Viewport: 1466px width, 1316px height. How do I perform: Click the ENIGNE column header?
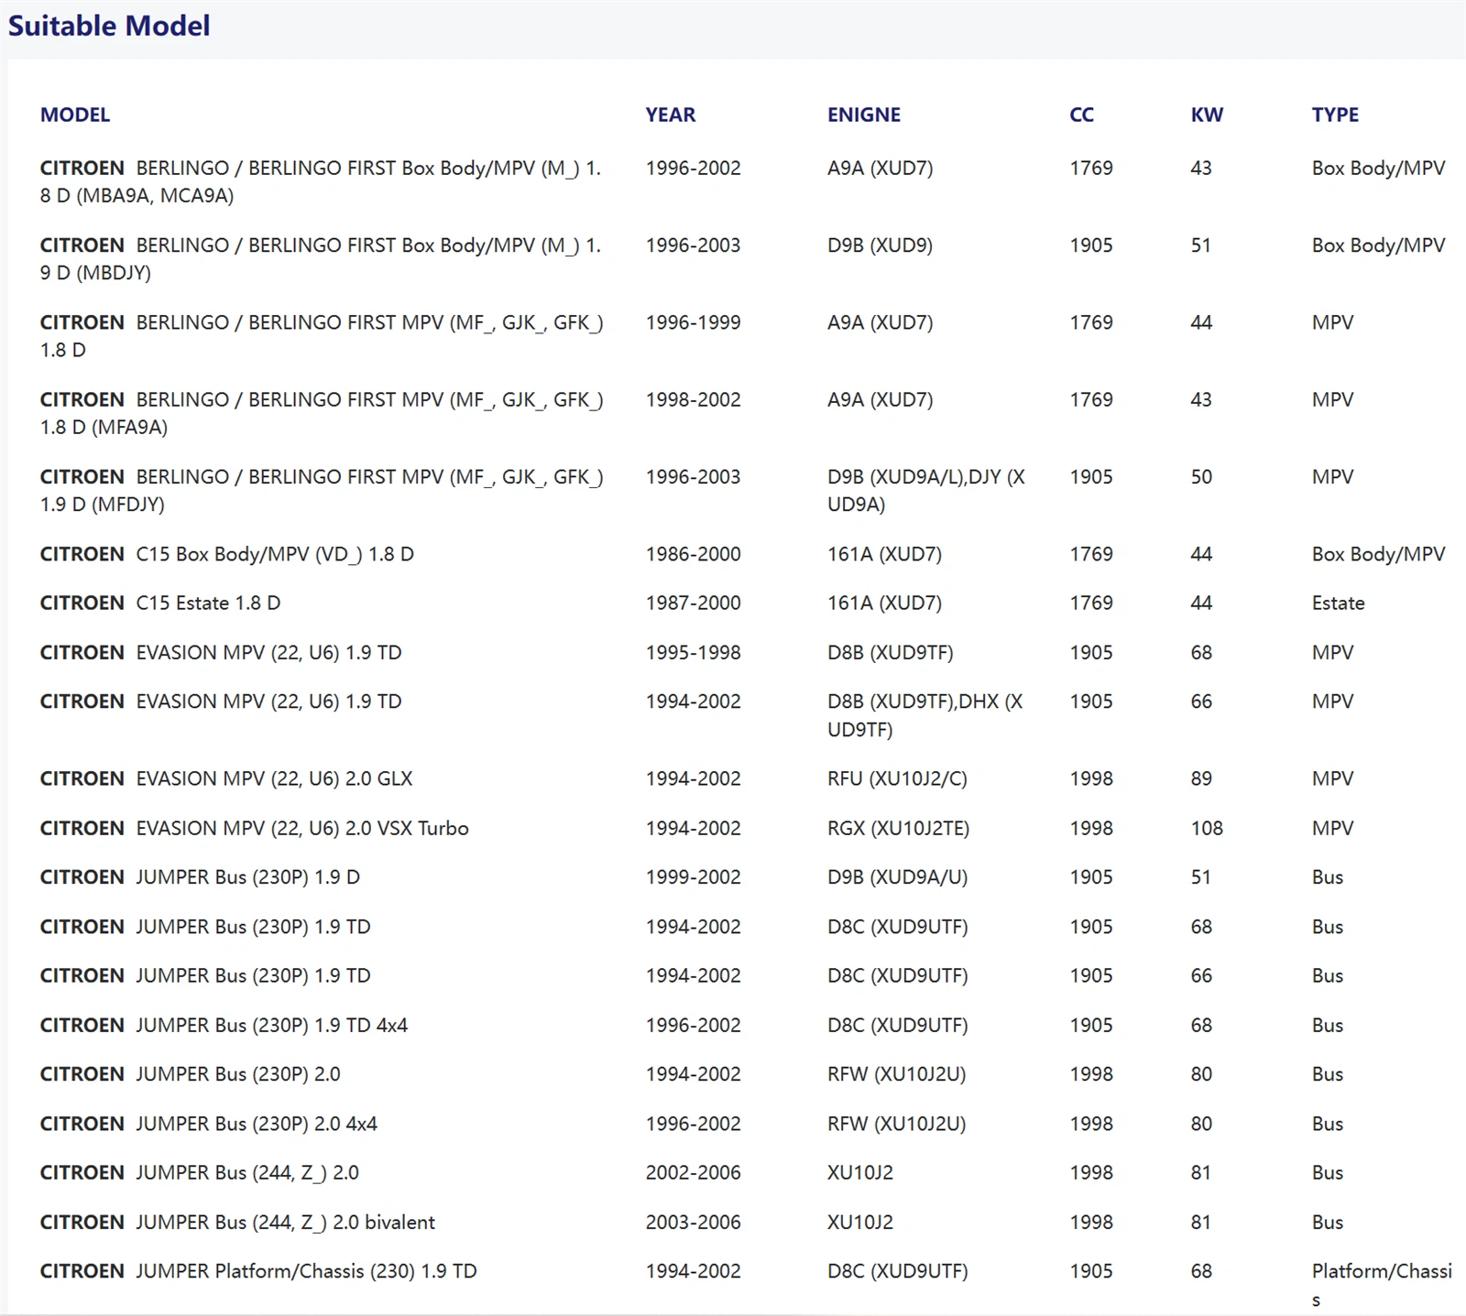(864, 114)
